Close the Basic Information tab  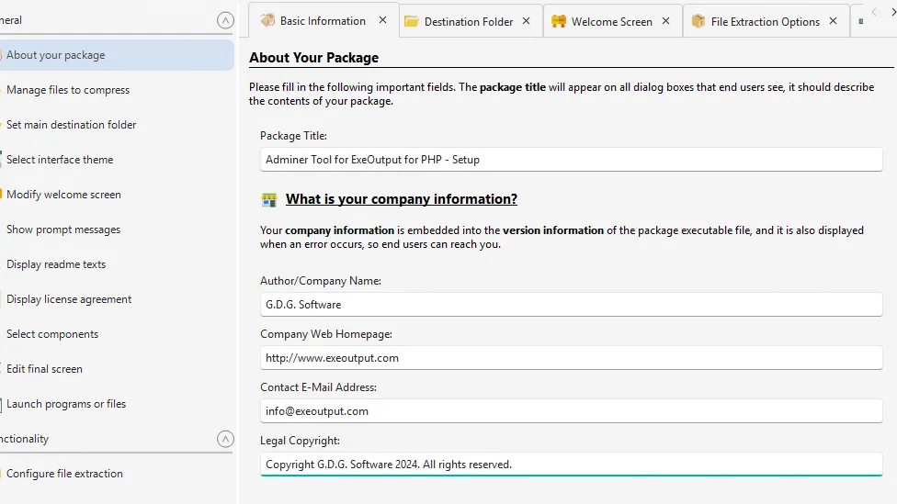tap(382, 20)
